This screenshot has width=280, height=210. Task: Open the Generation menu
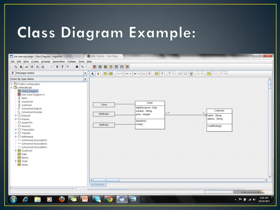(x=59, y=62)
